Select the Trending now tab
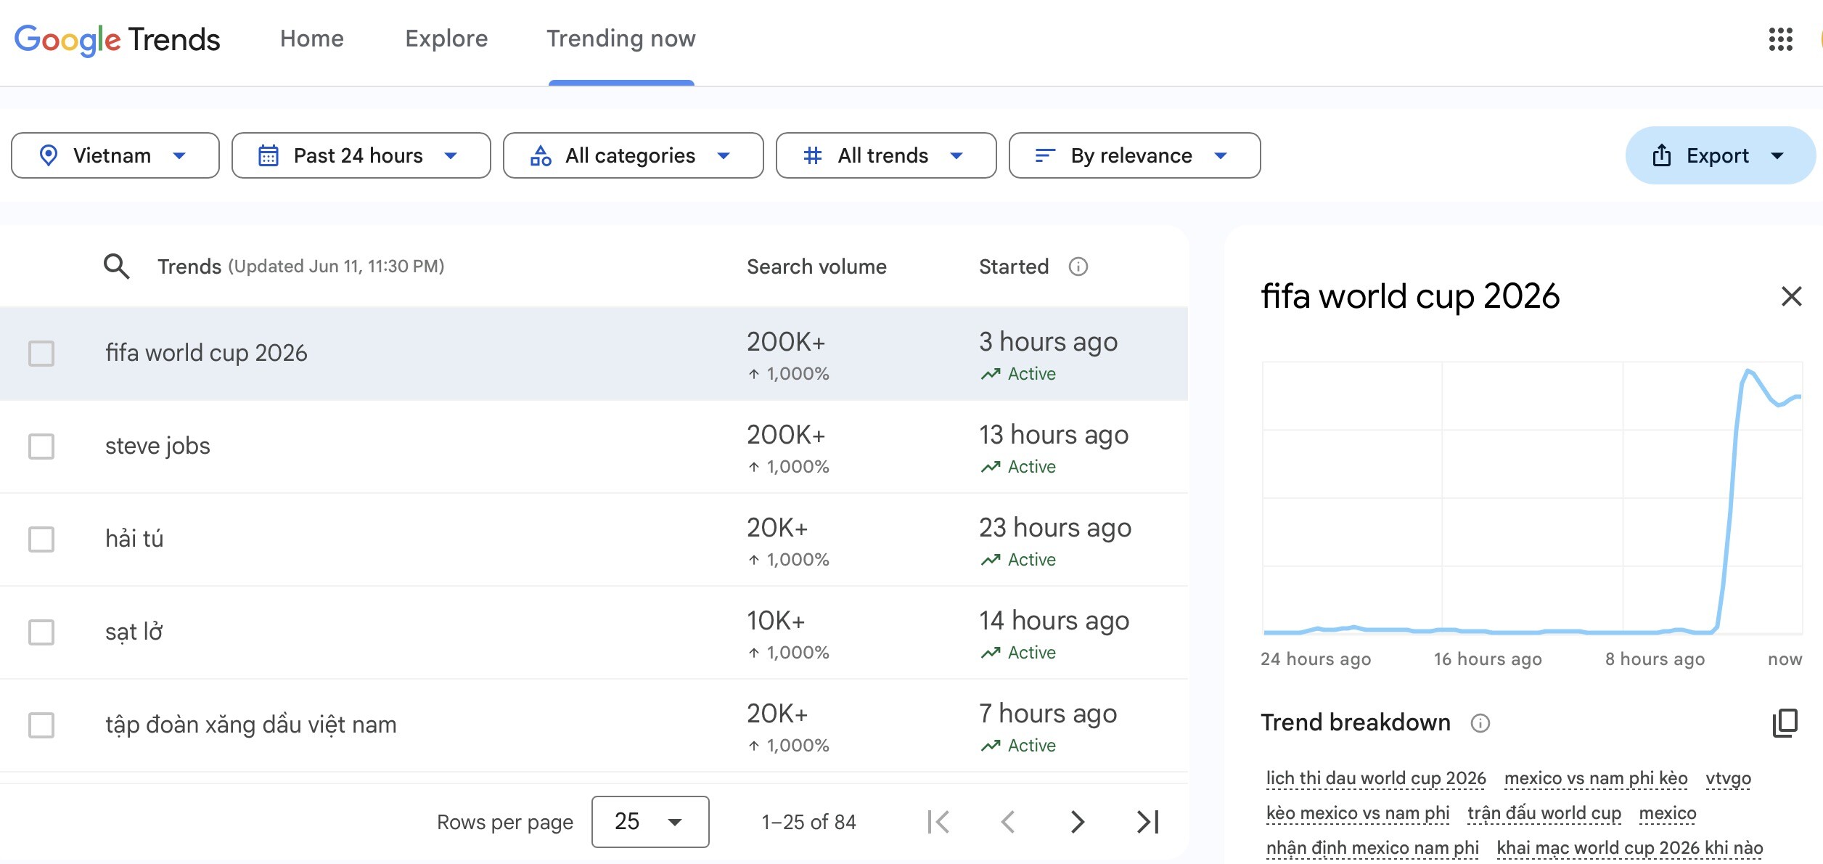Image resolution: width=1823 pixels, height=864 pixels. (621, 38)
